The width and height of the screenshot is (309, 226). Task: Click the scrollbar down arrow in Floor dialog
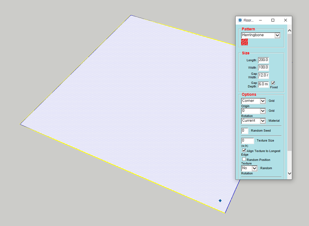pyautogui.click(x=289, y=173)
